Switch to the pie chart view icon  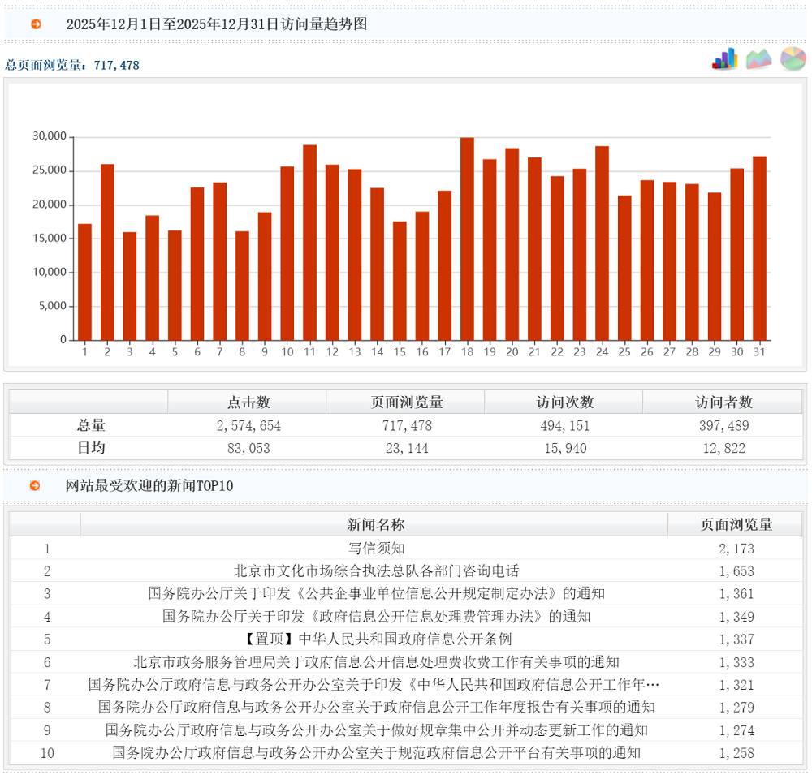tap(793, 58)
